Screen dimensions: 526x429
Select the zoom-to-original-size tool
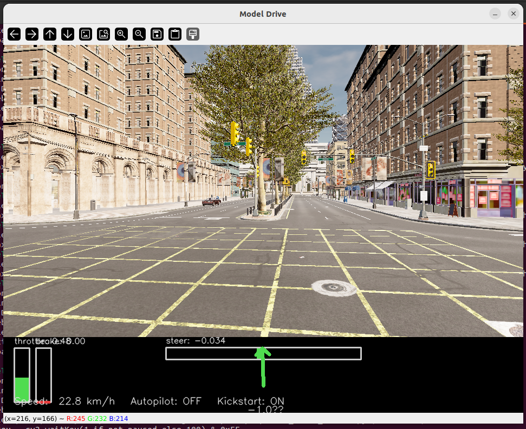[x=104, y=34]
